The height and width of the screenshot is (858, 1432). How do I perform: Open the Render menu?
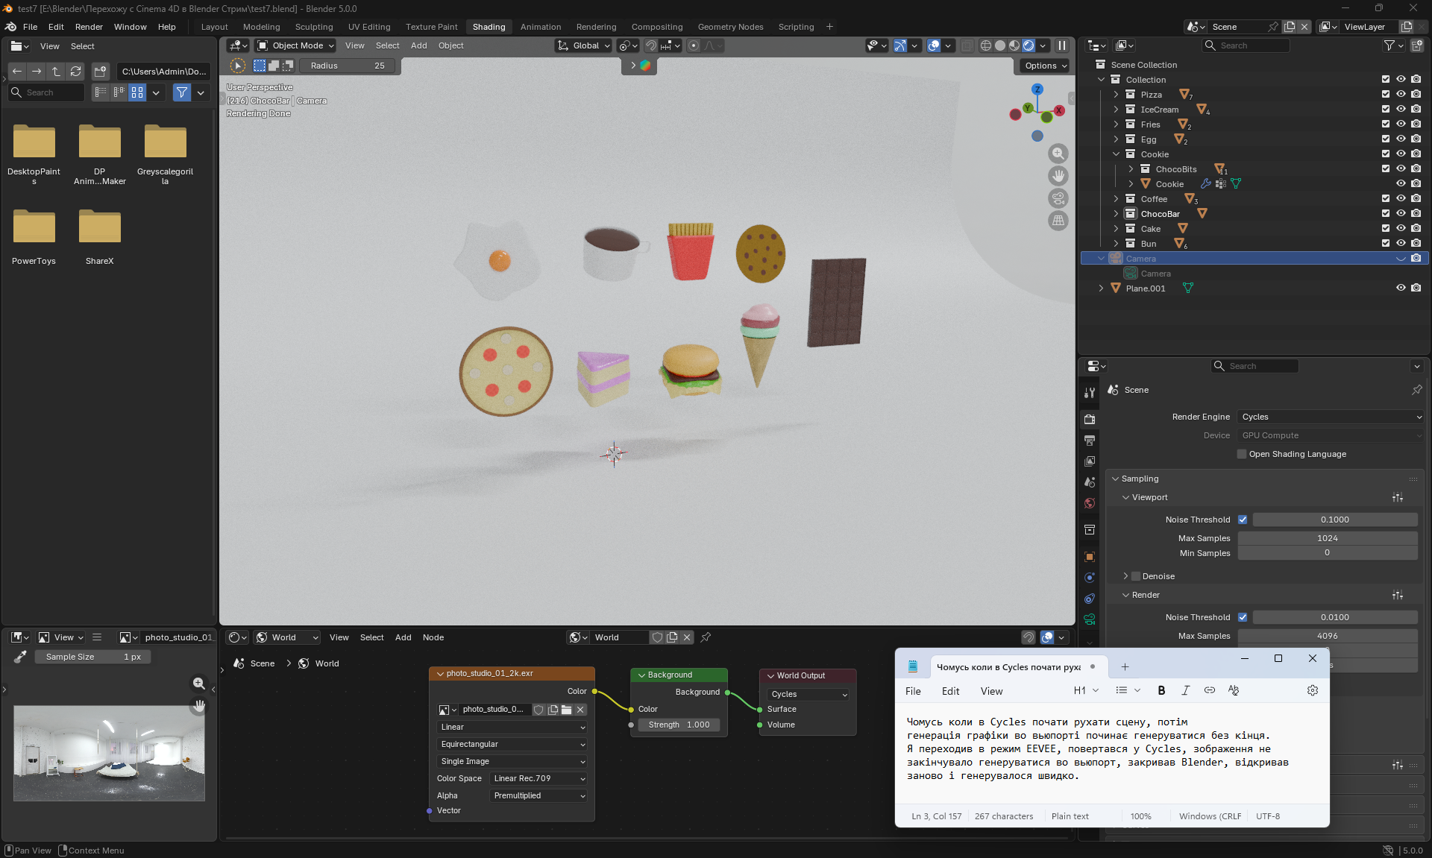[x=89, y=27]
